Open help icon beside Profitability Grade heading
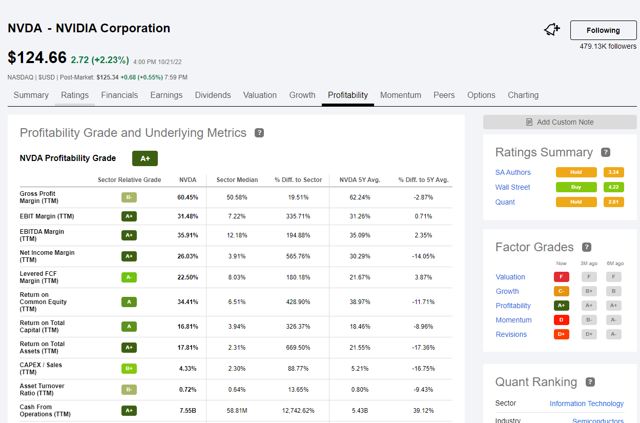Screen dimensions: 640x423 click(259, 133)
